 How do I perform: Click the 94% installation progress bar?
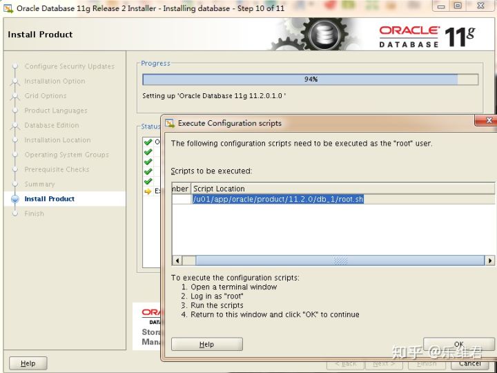[311, 79]
